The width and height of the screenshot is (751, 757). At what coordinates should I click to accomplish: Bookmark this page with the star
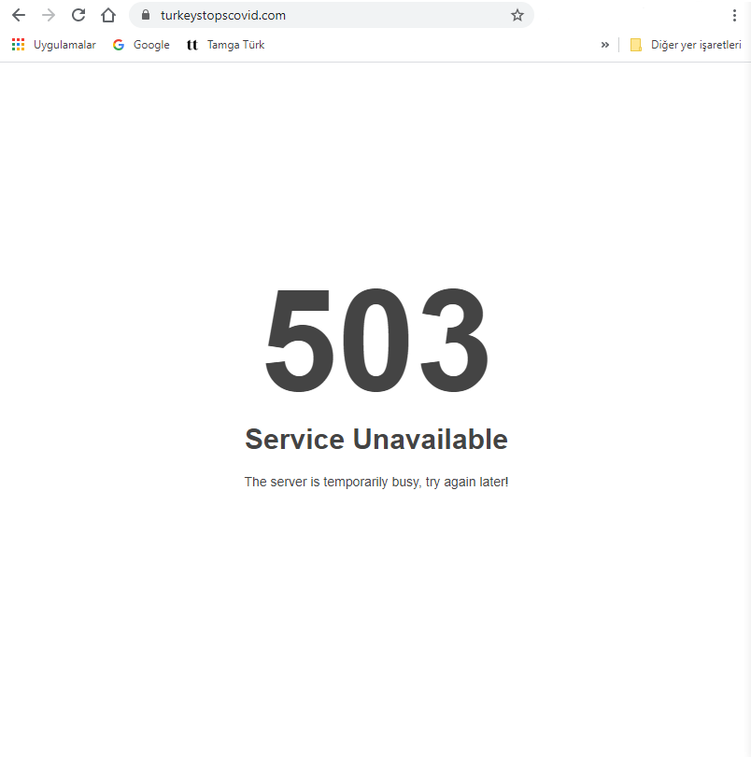pyautogui.click(x=517, y=16)
